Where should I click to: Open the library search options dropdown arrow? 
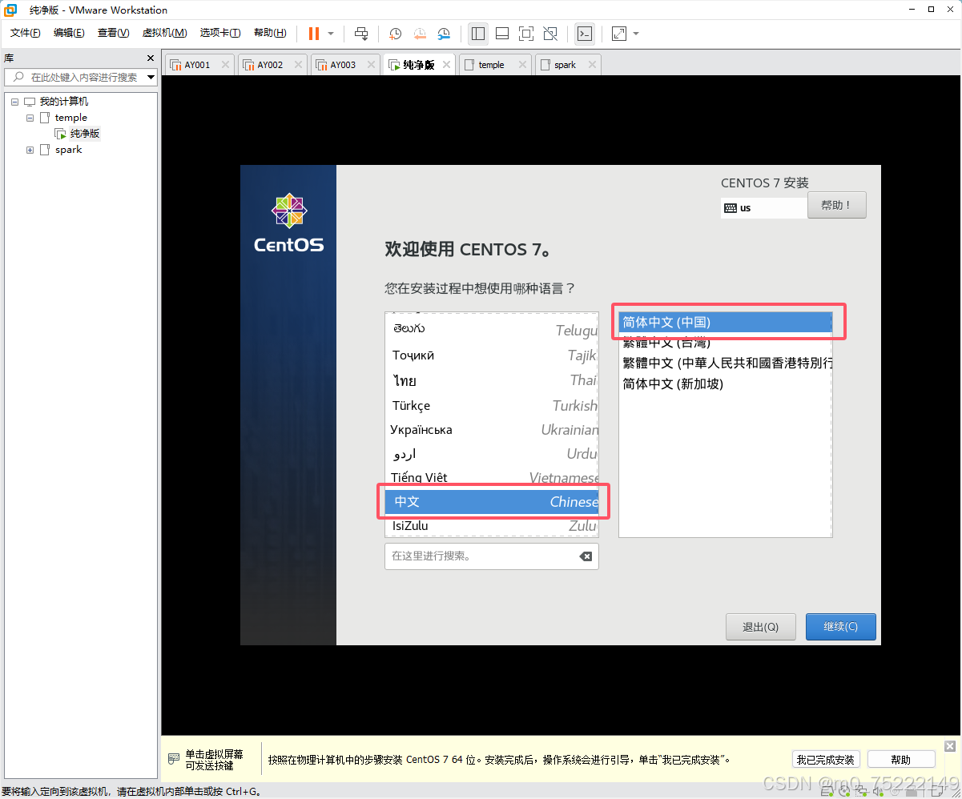(x=151, y=77)
